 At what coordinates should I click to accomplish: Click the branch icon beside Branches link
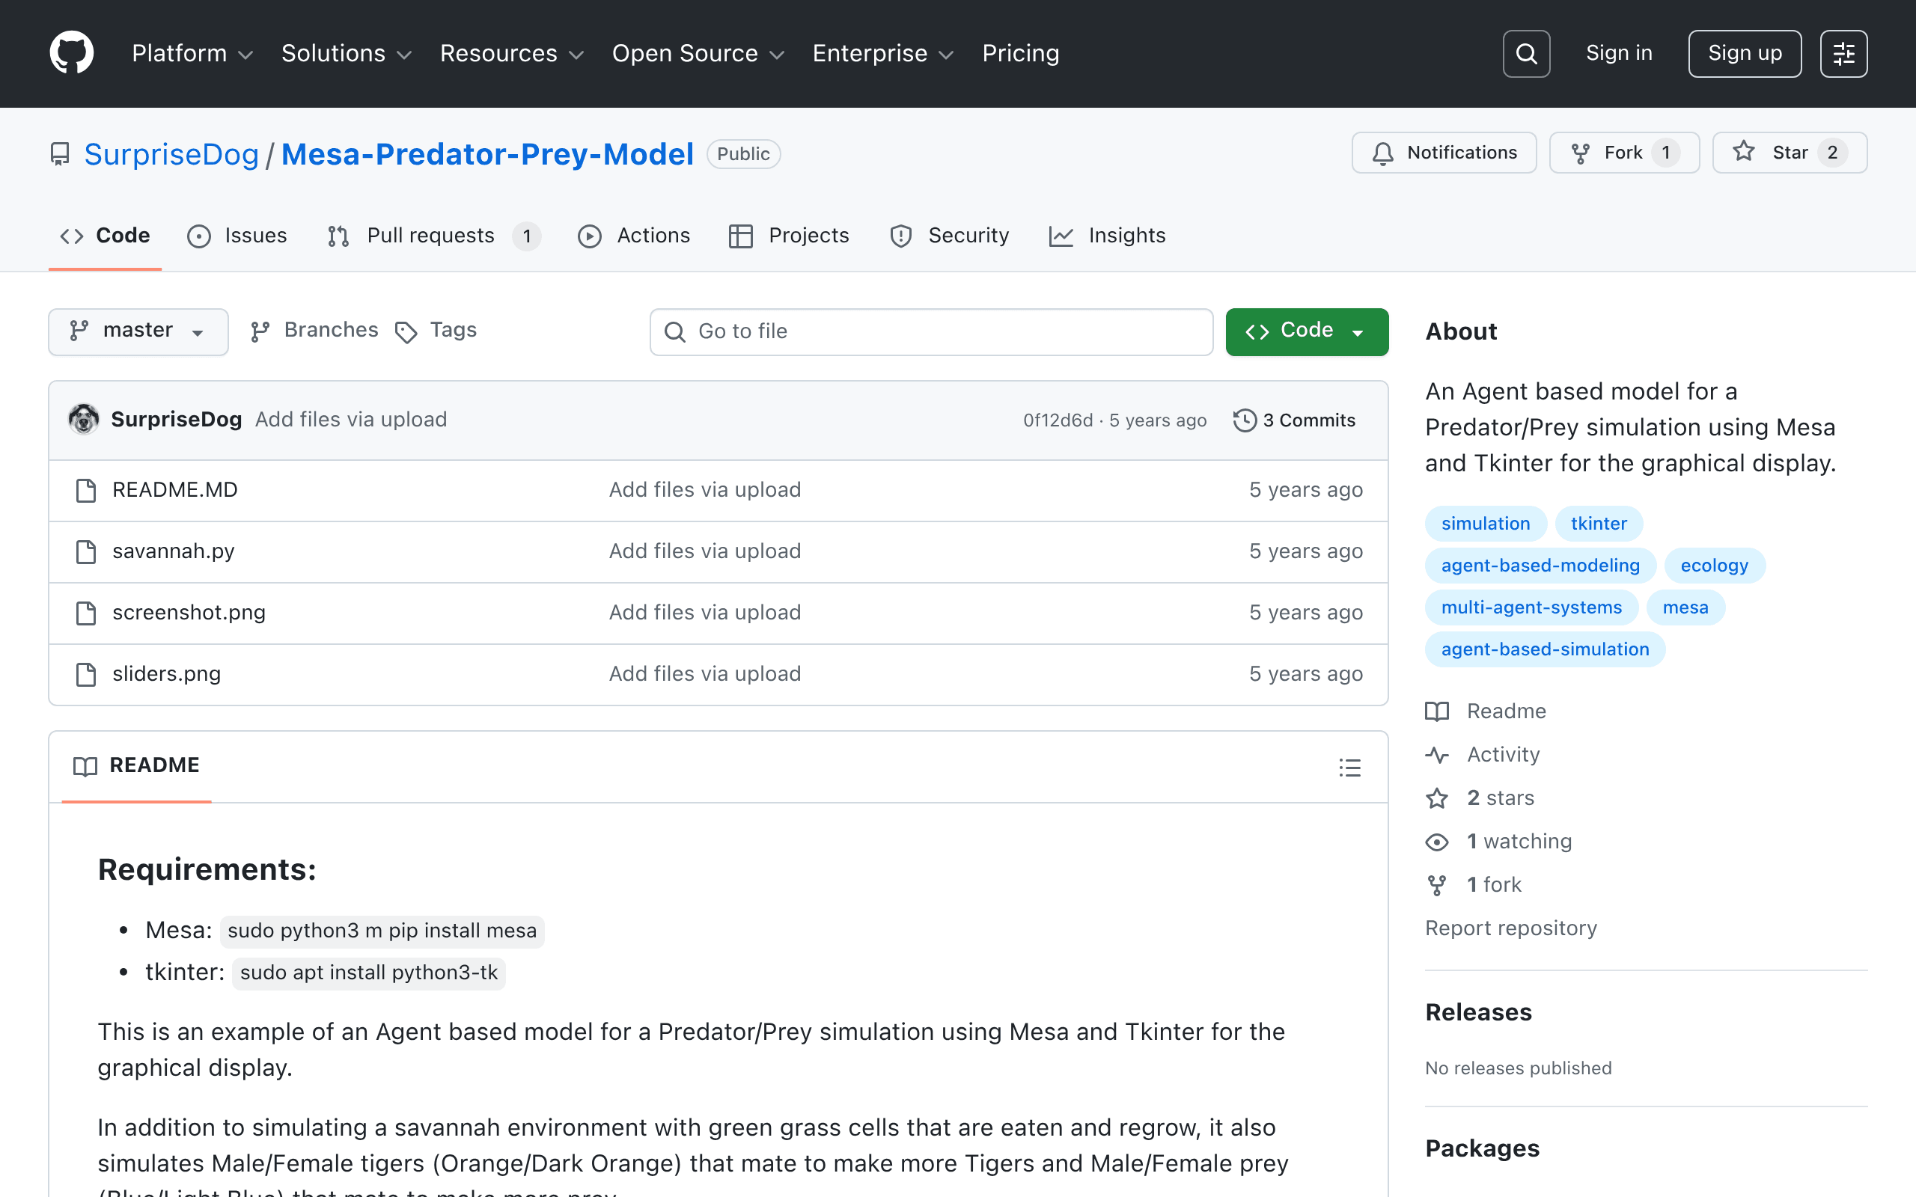260,331
